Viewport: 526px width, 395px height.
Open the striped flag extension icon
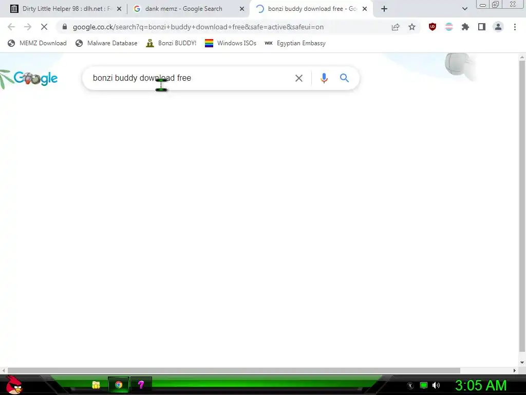[x=449, y=27]
